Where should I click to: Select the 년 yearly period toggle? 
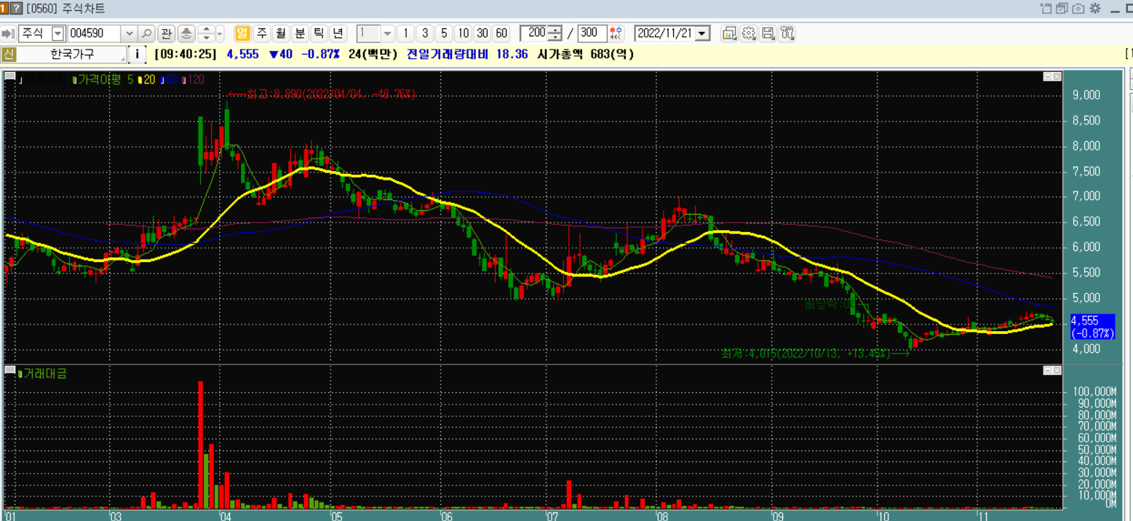tap(338, 33)
